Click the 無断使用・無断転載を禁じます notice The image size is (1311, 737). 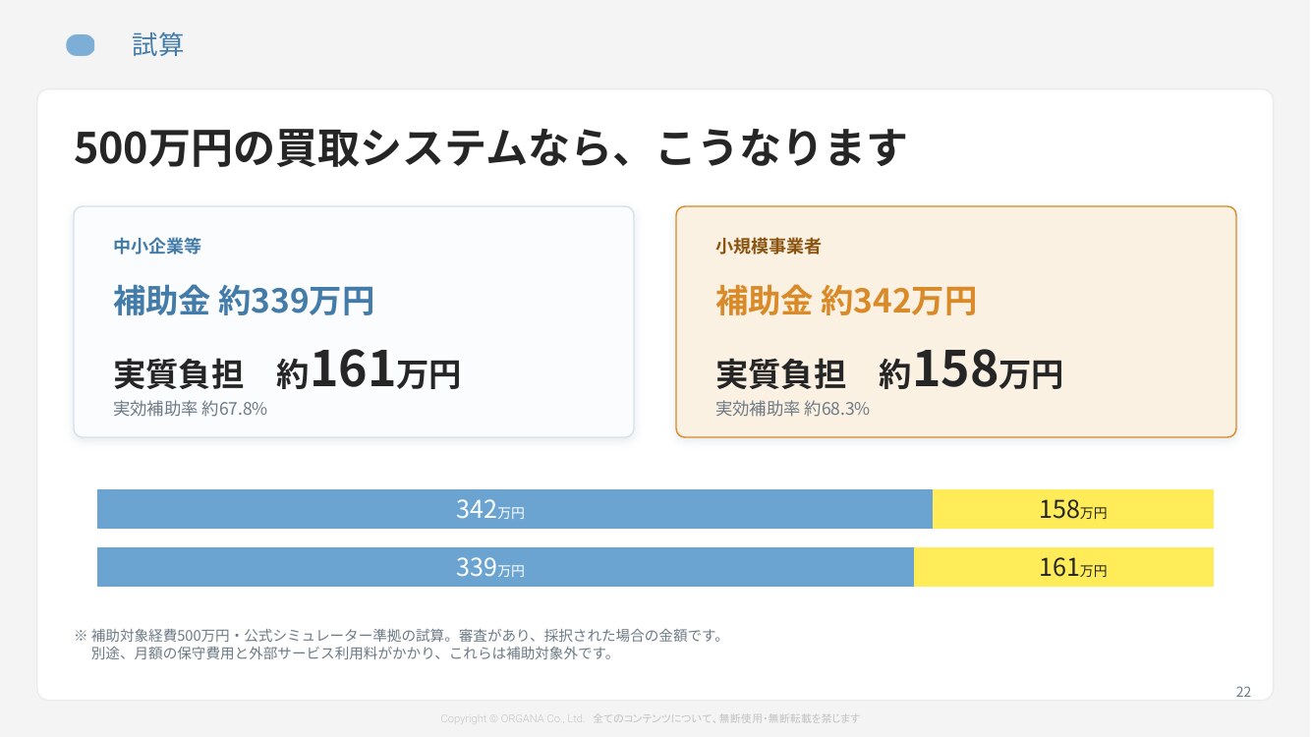tap(789, 718)
